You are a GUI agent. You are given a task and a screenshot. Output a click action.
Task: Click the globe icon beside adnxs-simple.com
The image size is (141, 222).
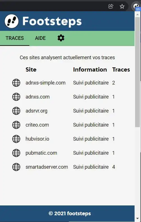tap(16, 83)
